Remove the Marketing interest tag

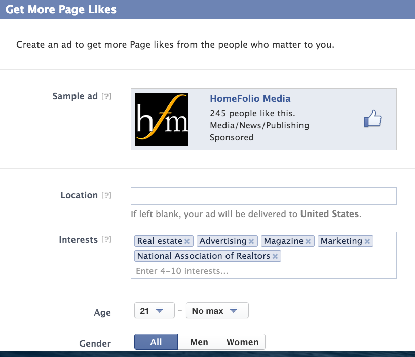[x=367, y=241]
